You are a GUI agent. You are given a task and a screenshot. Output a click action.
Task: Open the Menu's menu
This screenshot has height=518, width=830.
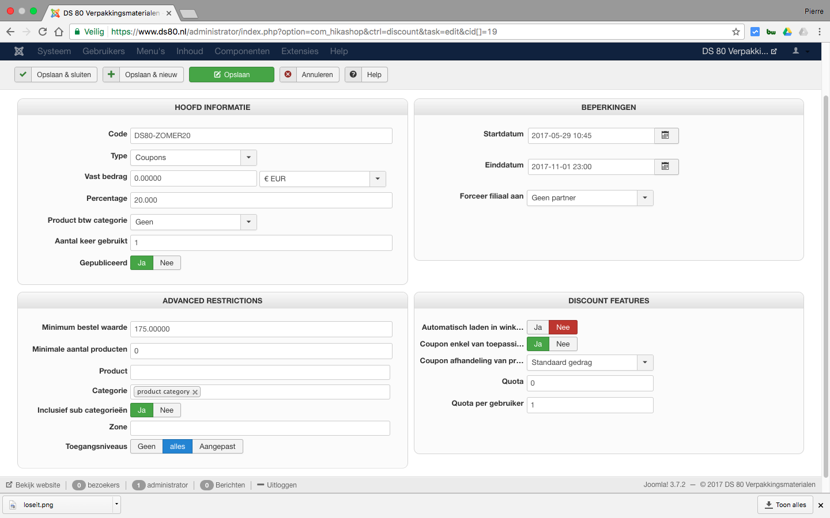[x=150, y=51]
